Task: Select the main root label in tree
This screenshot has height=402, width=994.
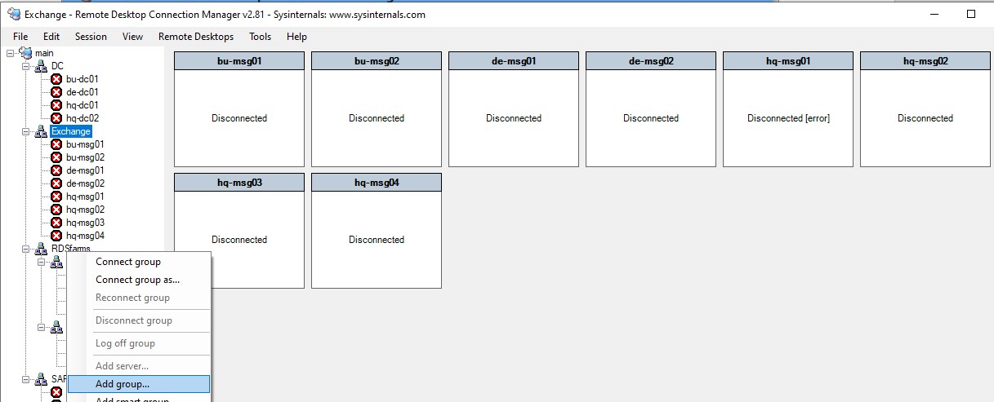Action: (44, 53)
